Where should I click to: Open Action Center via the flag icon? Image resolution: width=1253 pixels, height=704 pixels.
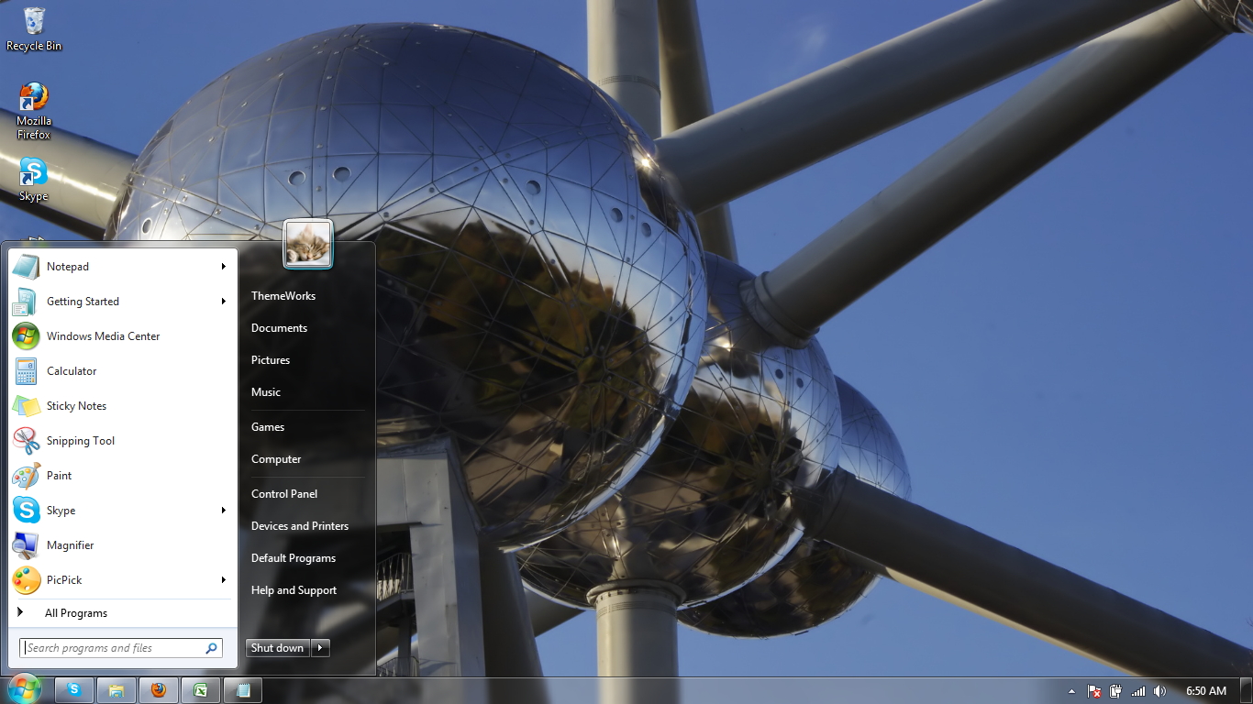pos(1093,690)
